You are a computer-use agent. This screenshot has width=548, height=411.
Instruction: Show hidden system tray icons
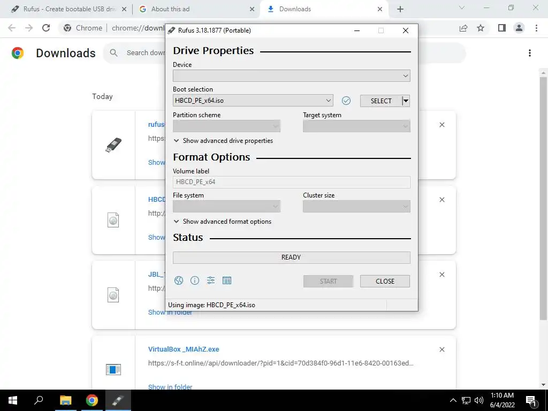[453, 400]
